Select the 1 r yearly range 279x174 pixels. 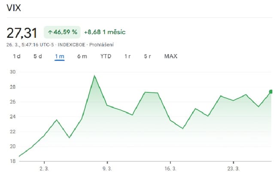pos(127,56)
